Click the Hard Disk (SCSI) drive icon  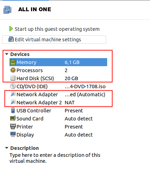[13, 78]
